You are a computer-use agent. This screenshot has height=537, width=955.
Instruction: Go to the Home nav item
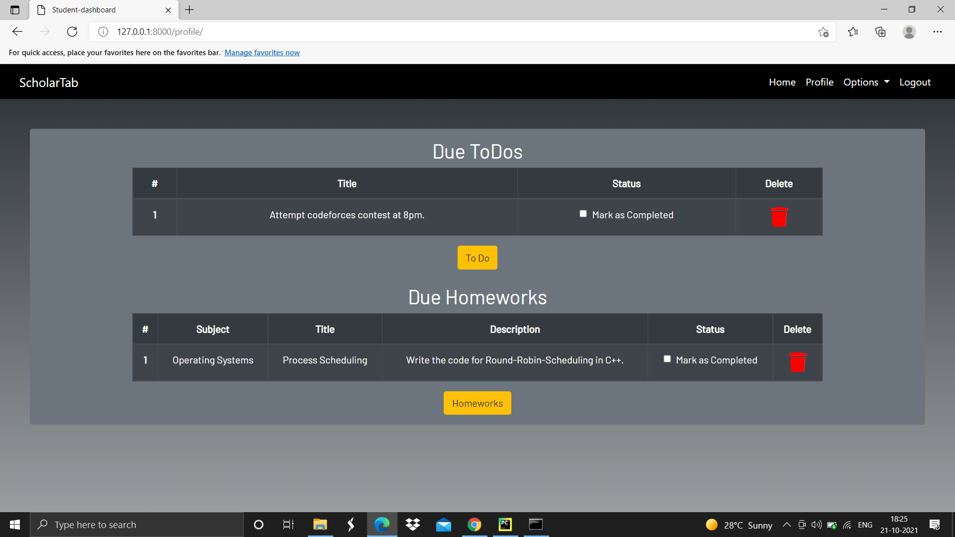pos(782,82)
